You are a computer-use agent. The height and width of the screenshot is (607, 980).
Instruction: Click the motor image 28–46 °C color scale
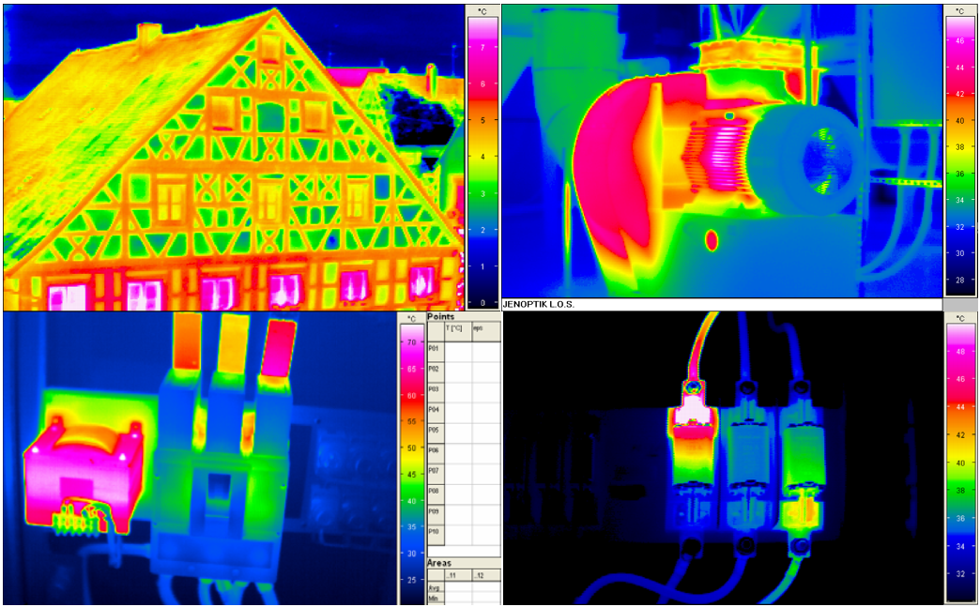[960, 151]
